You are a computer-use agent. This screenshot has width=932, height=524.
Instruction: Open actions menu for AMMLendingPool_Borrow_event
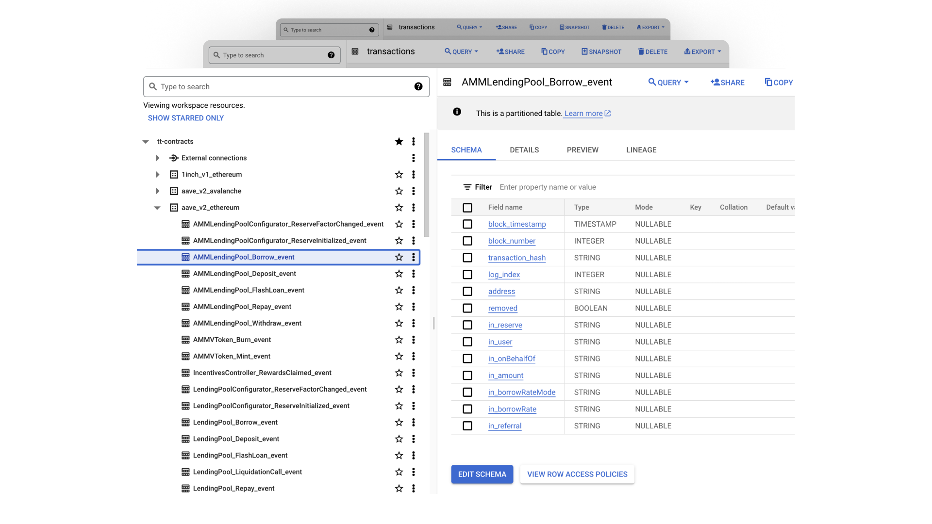tap(414, 257)
